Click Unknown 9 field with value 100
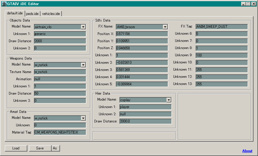 coord(222,55)
